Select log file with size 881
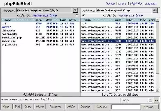161x111 pixels. [x=118, y=62]
